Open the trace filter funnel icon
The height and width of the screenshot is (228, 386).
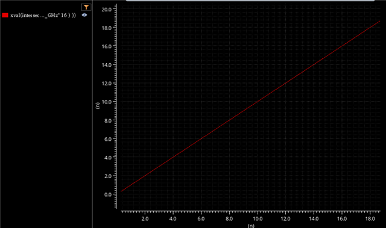pos(86,7)
